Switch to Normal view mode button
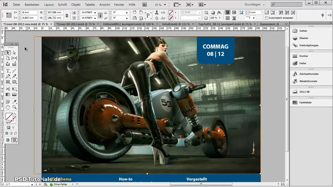 coord(8,140)
